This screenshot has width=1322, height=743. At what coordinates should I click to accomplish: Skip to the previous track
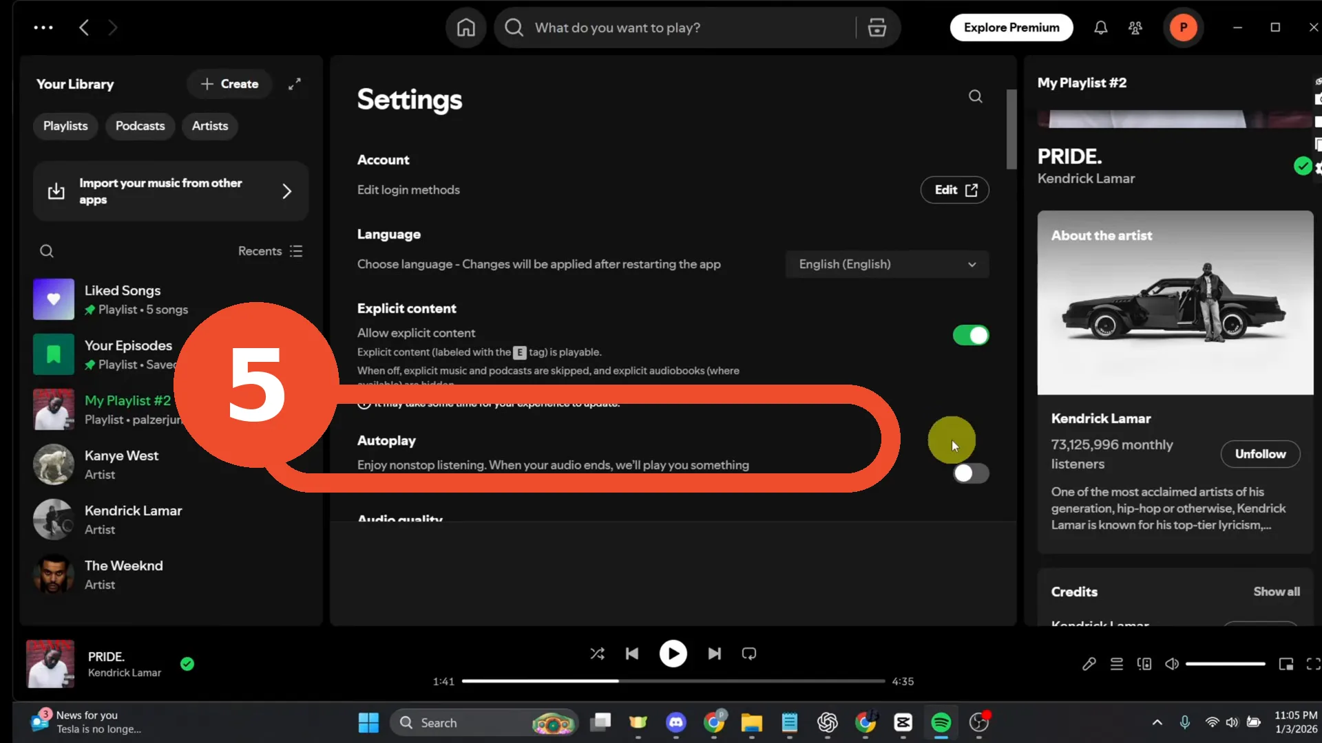tap(632, 654)
